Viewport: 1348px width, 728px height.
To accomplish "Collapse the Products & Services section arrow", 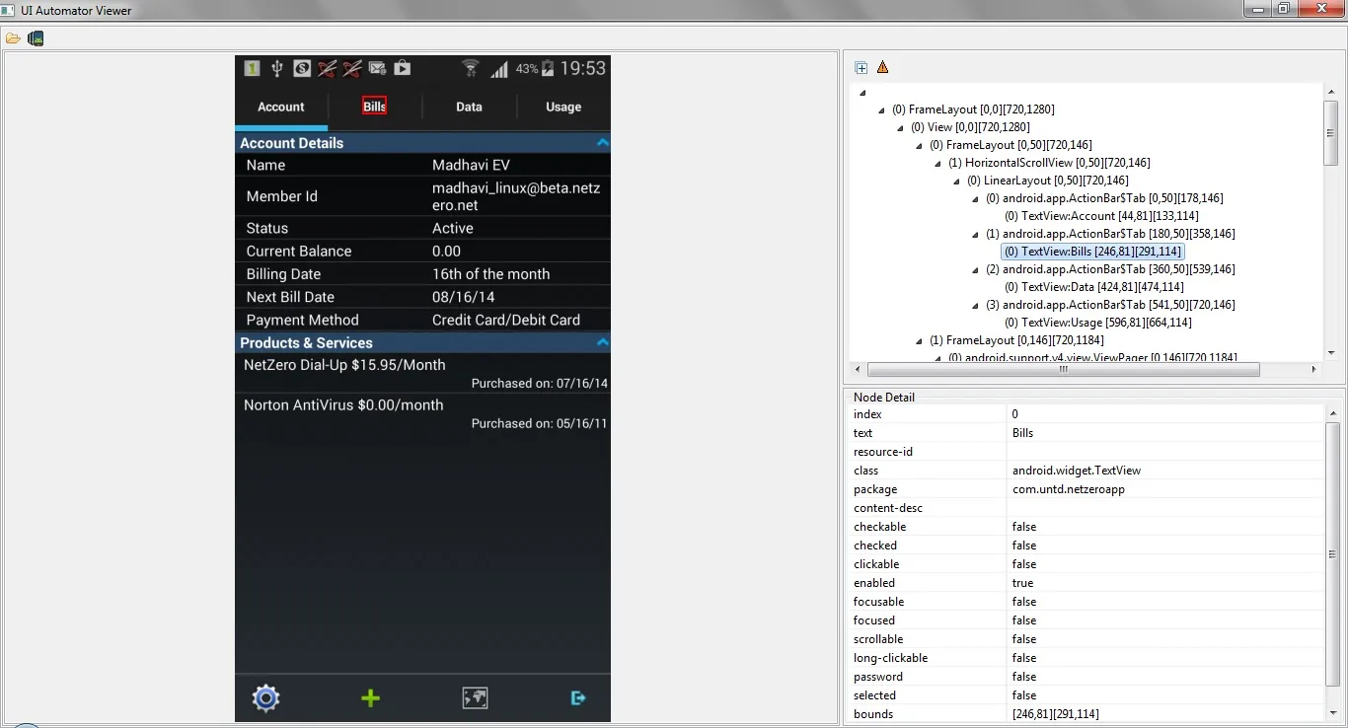I will click(602, 342).
